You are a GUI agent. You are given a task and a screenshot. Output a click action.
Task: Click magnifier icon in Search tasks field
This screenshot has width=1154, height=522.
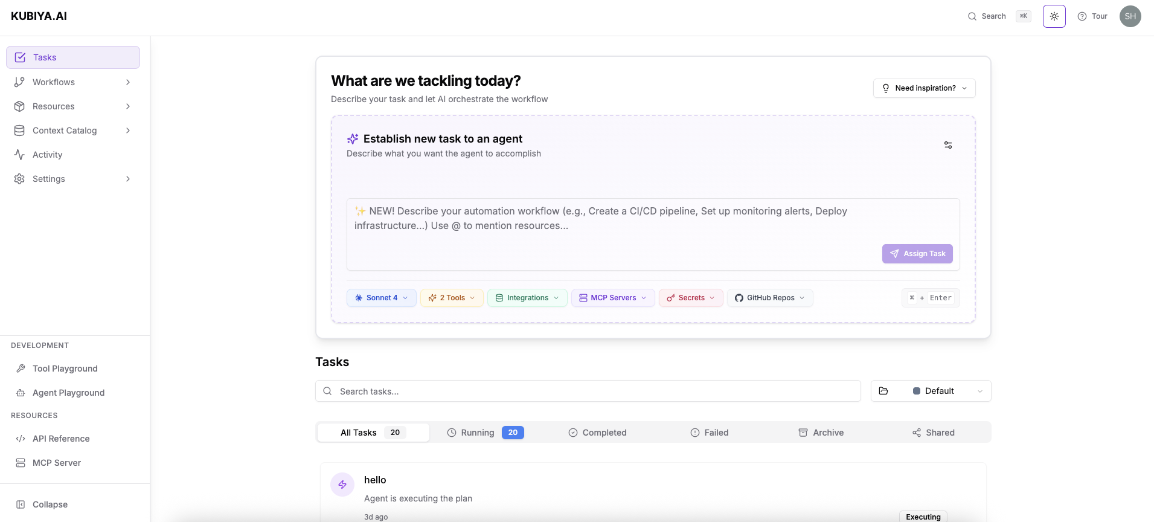[x=327, y=391]
